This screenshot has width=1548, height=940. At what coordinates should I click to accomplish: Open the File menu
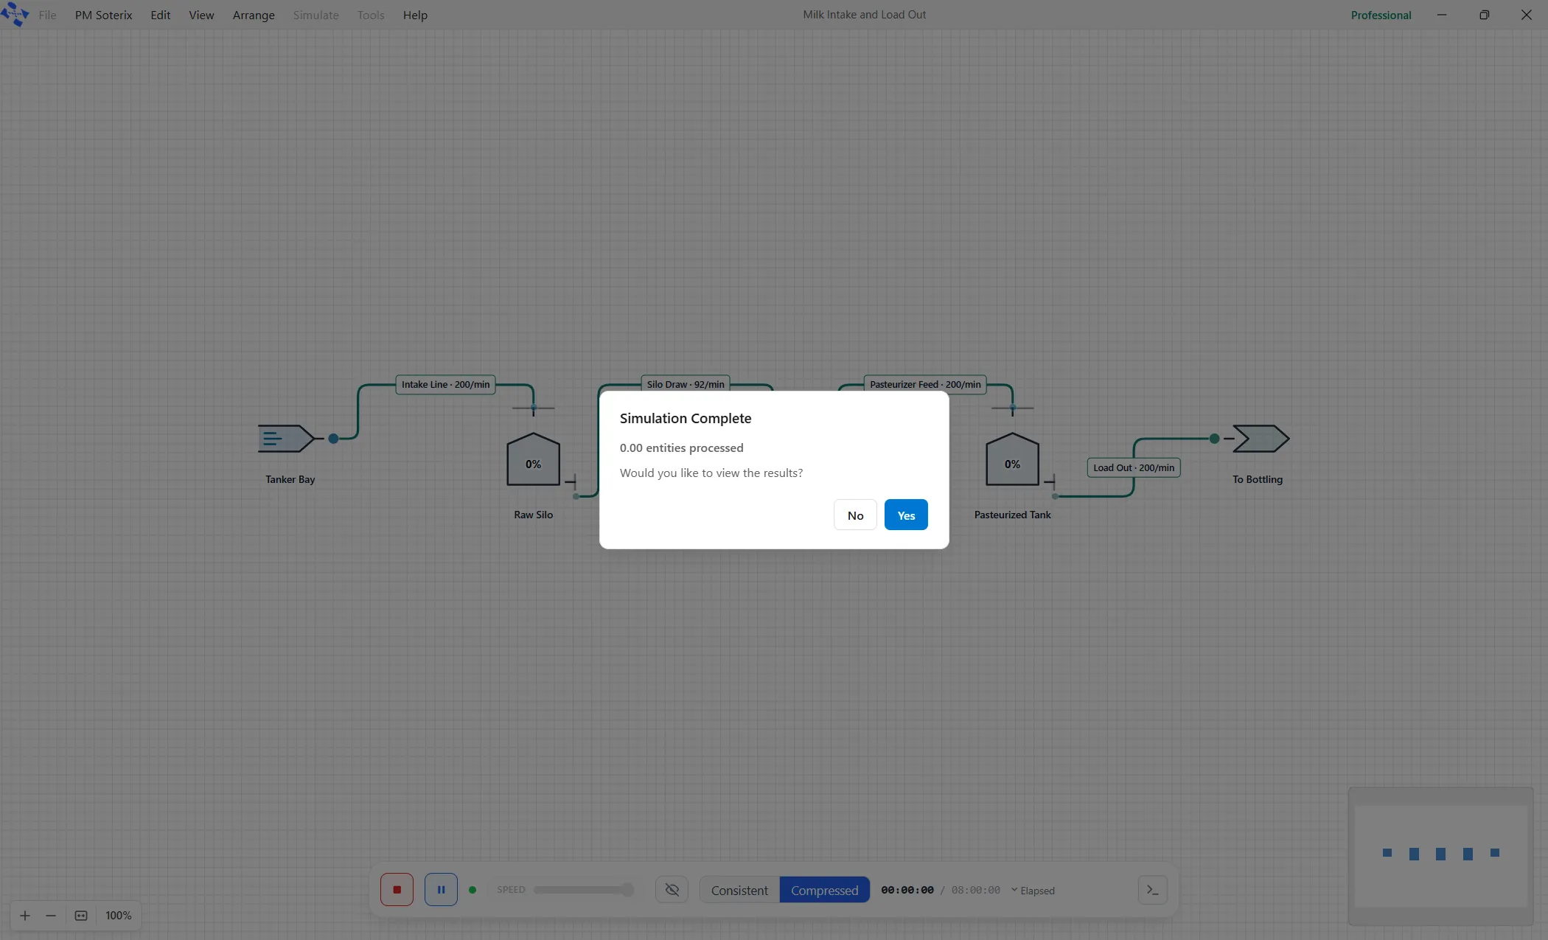[47, 15]
